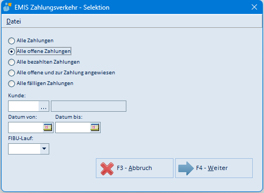This screenshot has height=193, width=264.
Task: Click the EMIS application icon in title bar
Action: (7, 7)
